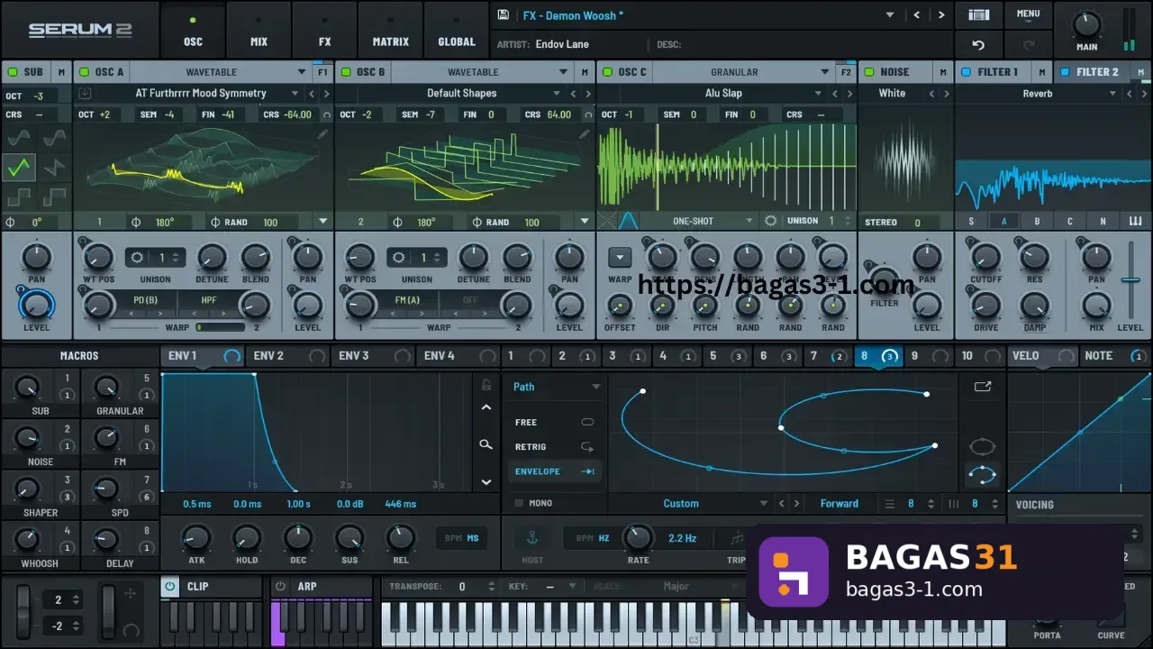Screen dimensions: 1153x649
Task: Click OSC A wavetable edit pencil icon
Action: (322, 134)
